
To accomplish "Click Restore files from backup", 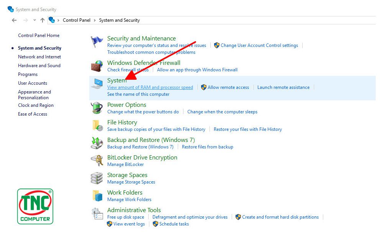I will point(207,147).
